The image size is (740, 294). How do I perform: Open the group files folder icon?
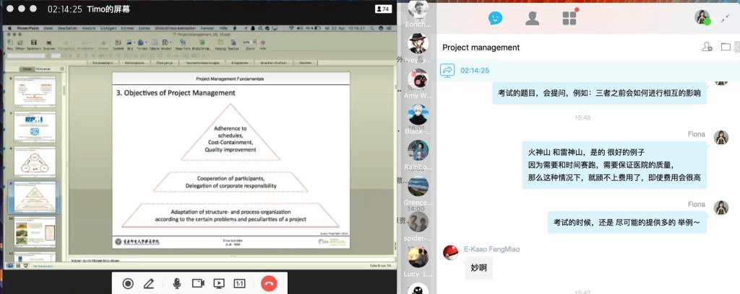tap(726, 48)
